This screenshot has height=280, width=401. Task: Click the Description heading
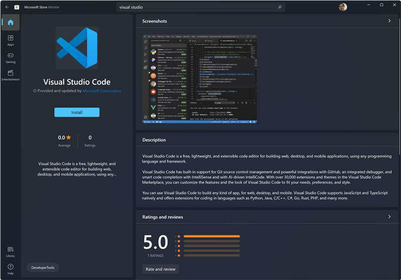coord(154,140)
